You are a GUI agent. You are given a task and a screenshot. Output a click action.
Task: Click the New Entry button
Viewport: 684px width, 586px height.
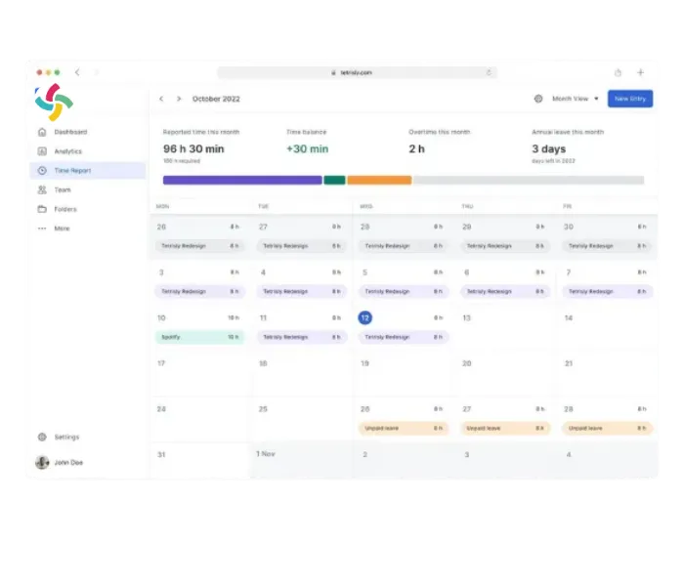630,99
